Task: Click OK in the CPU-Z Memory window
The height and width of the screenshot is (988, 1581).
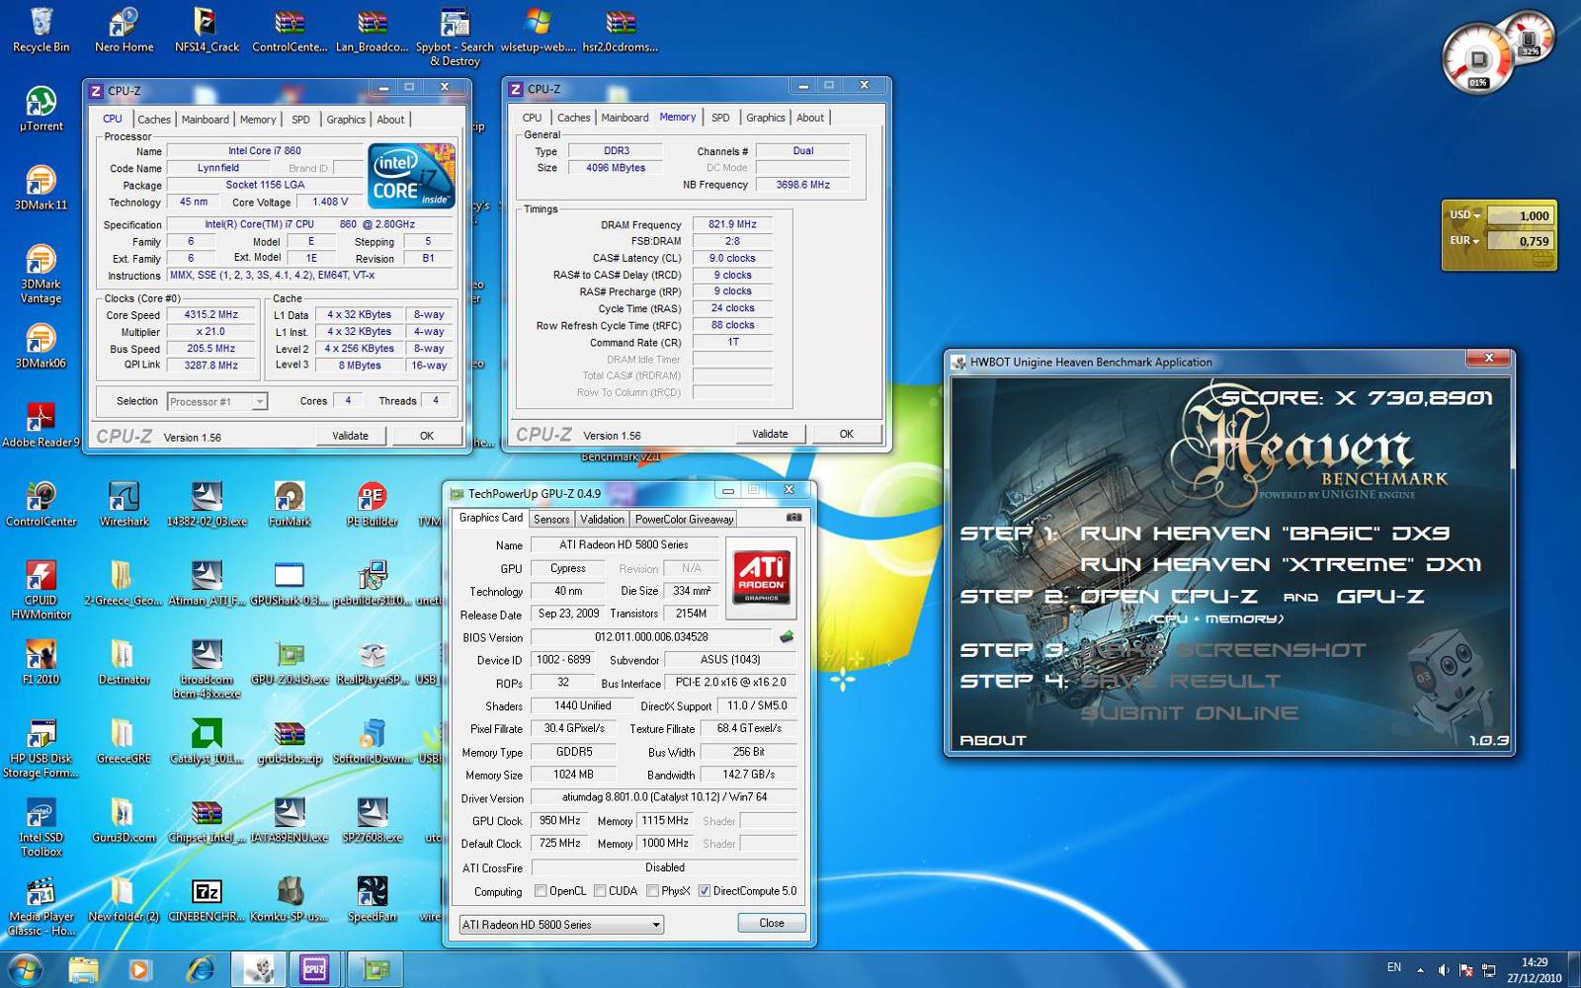Action: pyautogui.click(x=847, y=434)
